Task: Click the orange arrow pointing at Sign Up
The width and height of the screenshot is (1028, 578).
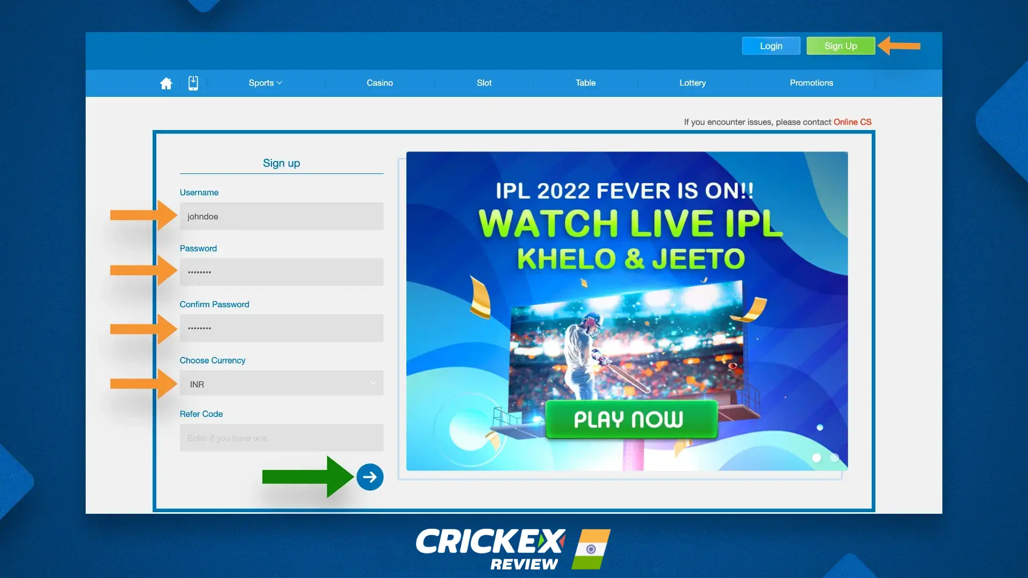Action: (899, 46)
